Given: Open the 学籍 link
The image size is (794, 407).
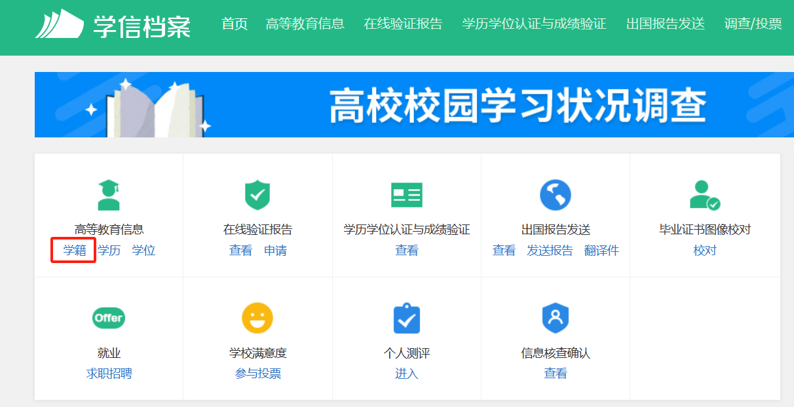Looking at the screenshot, I should (75, 251).
